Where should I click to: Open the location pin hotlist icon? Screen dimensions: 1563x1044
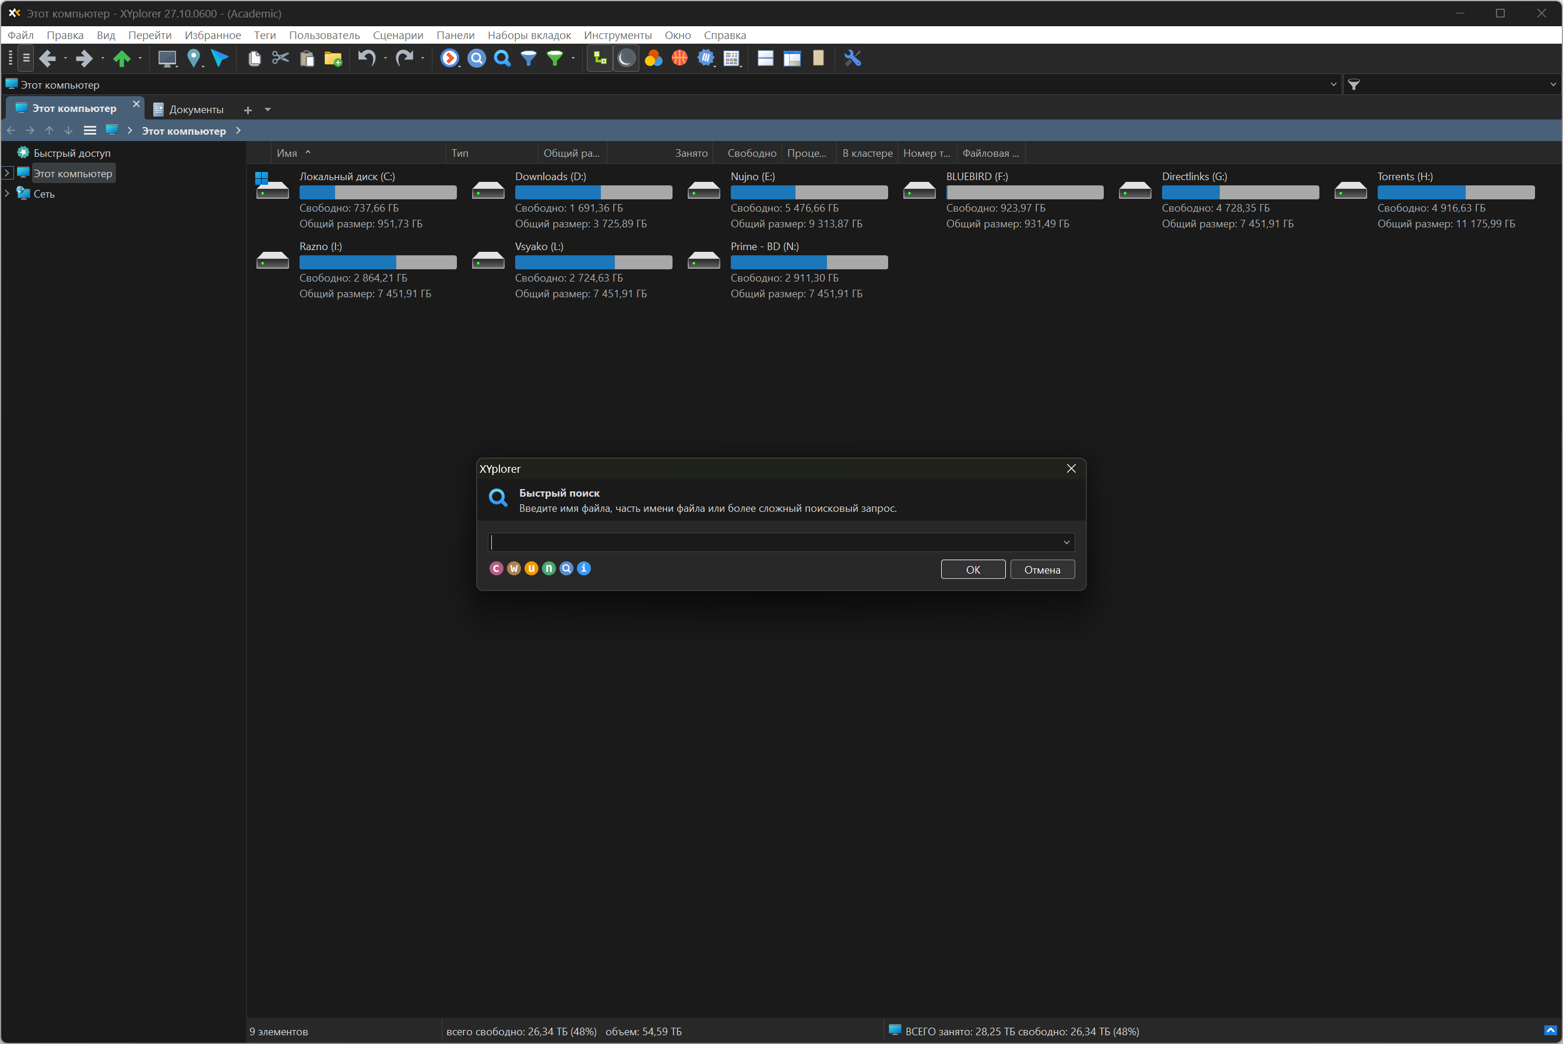click(193, 59)
